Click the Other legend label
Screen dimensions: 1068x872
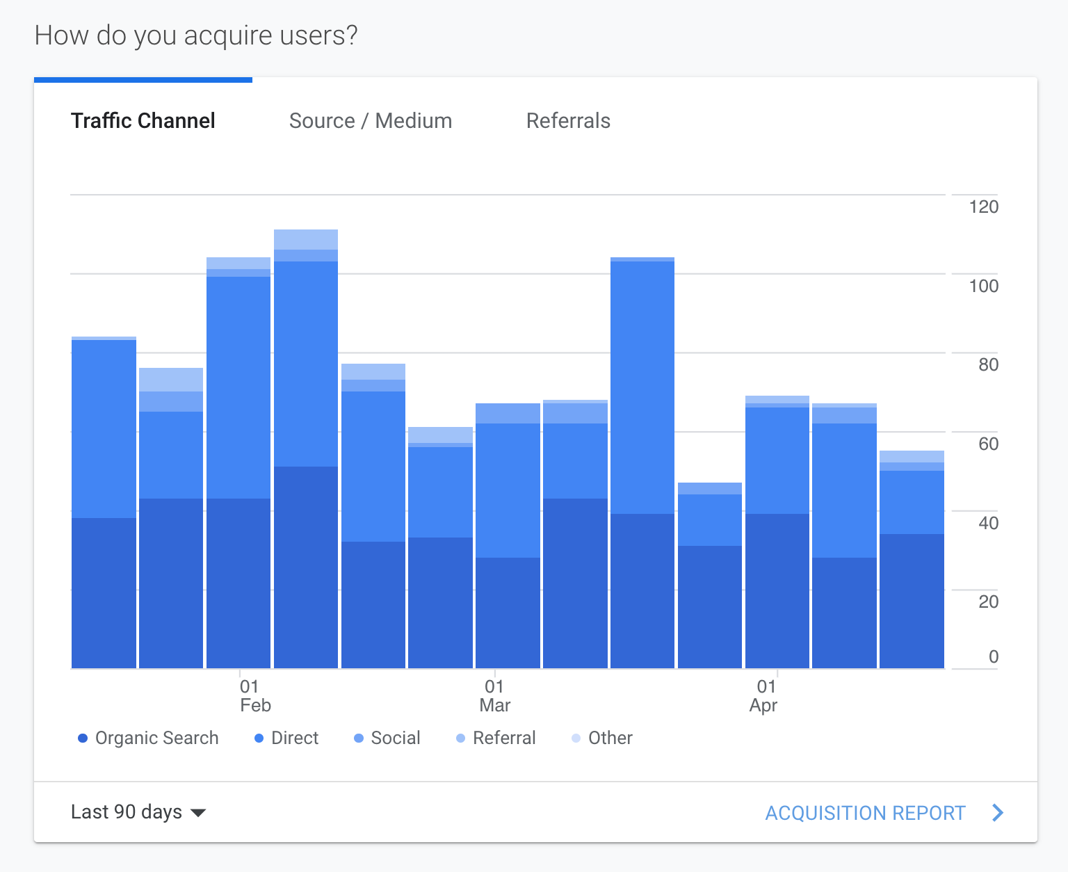(x=610, y=738)
